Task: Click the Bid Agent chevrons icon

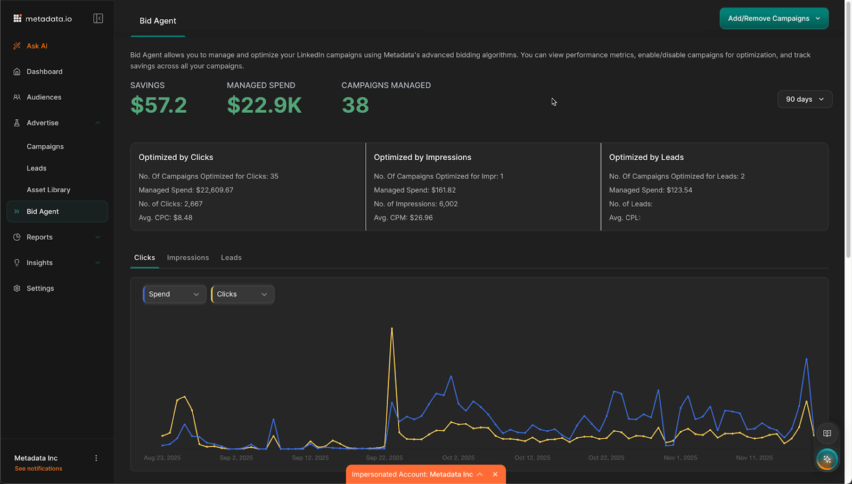Action: click(16, 211)
